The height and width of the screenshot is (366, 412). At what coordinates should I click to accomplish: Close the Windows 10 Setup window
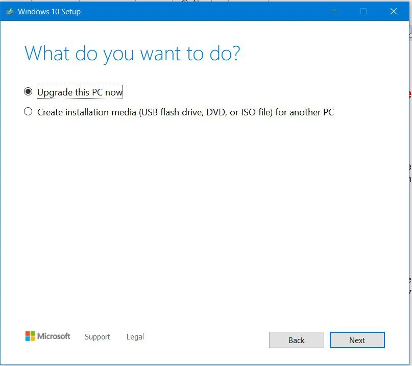(x=393, y=11)
